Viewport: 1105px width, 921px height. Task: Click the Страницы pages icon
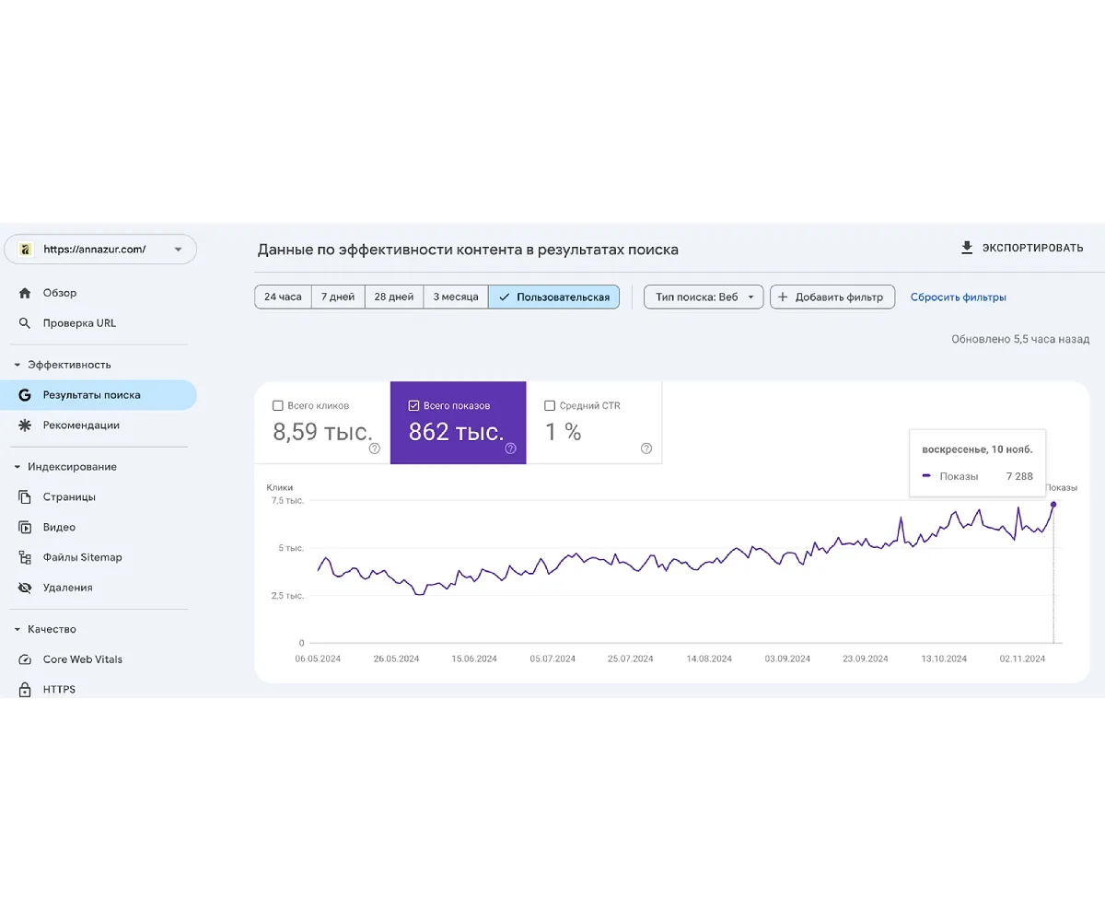click(x=25, y=497)
